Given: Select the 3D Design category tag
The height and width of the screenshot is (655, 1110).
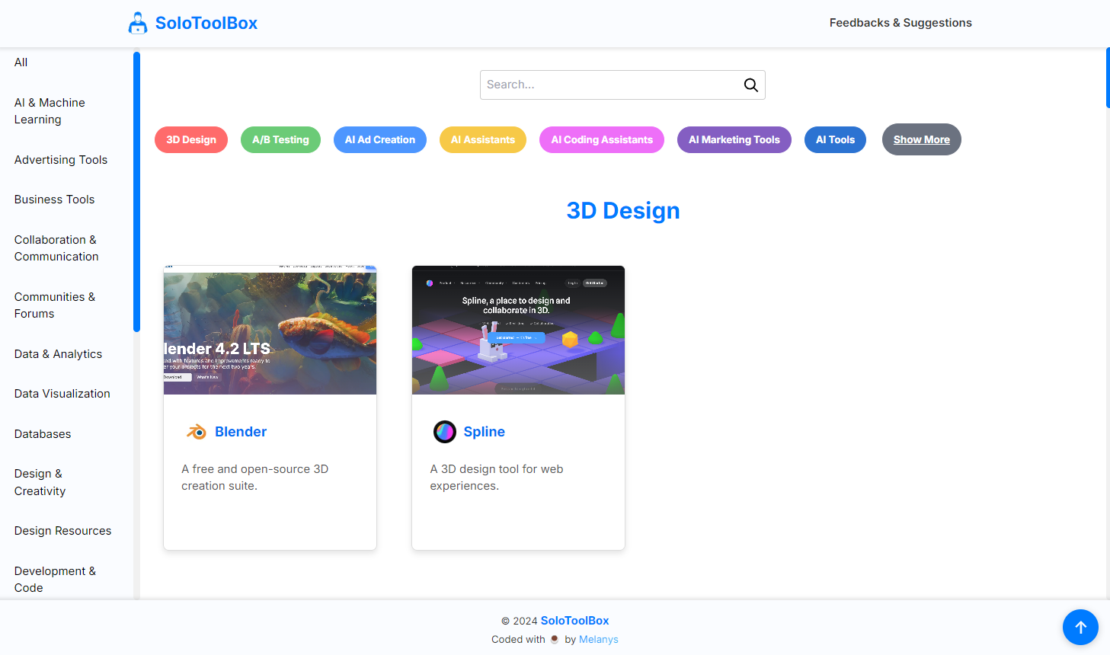Looking at the screenshot, I should 191,140.
